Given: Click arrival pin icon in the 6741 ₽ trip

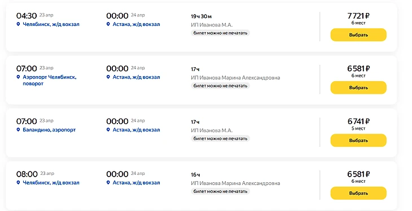Looking at the screenshot, I should click(108, 130).
